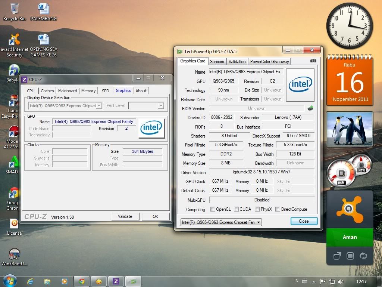The width and height of the screenshot is (382, 287).
Task: Click the IN language indicator
Action: (x=296, y=281)
